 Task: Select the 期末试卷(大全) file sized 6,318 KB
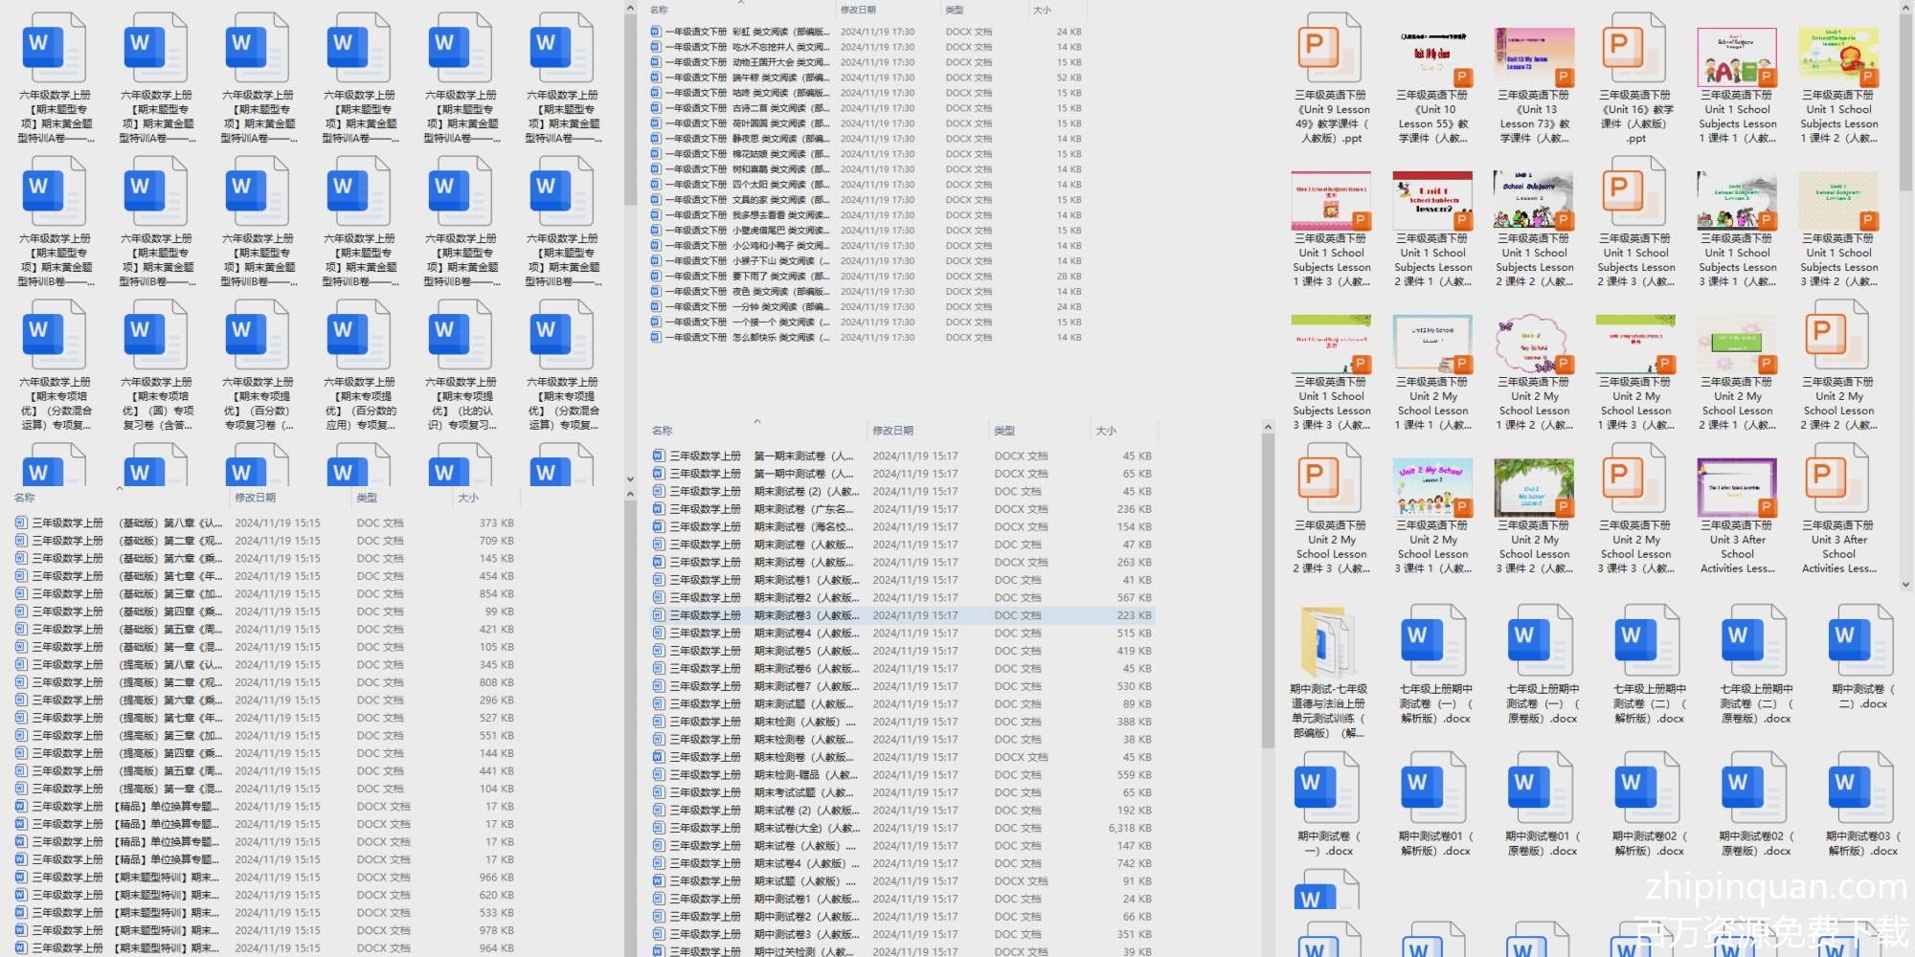pyautogui.click(x=804, y=828)
